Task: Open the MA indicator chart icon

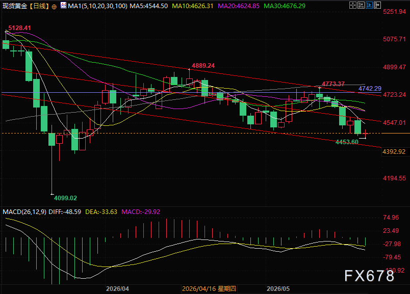Action: [63, 5]
